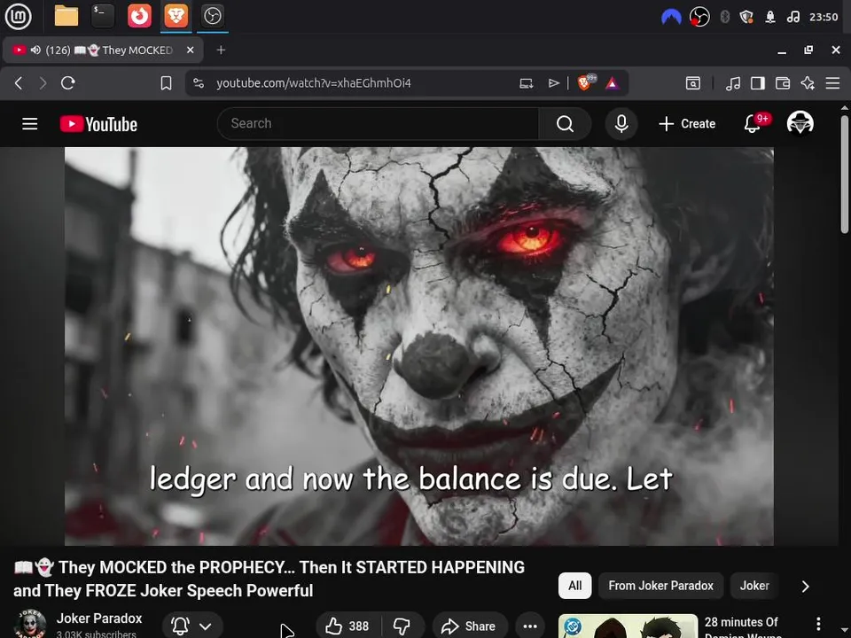The image size is (851, 638).
Task: Click the OBS recording tray icon
Action: 699,17
